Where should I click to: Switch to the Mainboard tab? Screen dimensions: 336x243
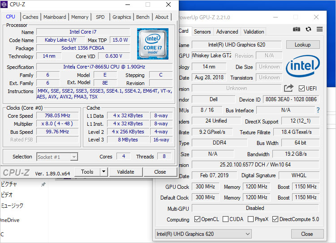[55, 17]
